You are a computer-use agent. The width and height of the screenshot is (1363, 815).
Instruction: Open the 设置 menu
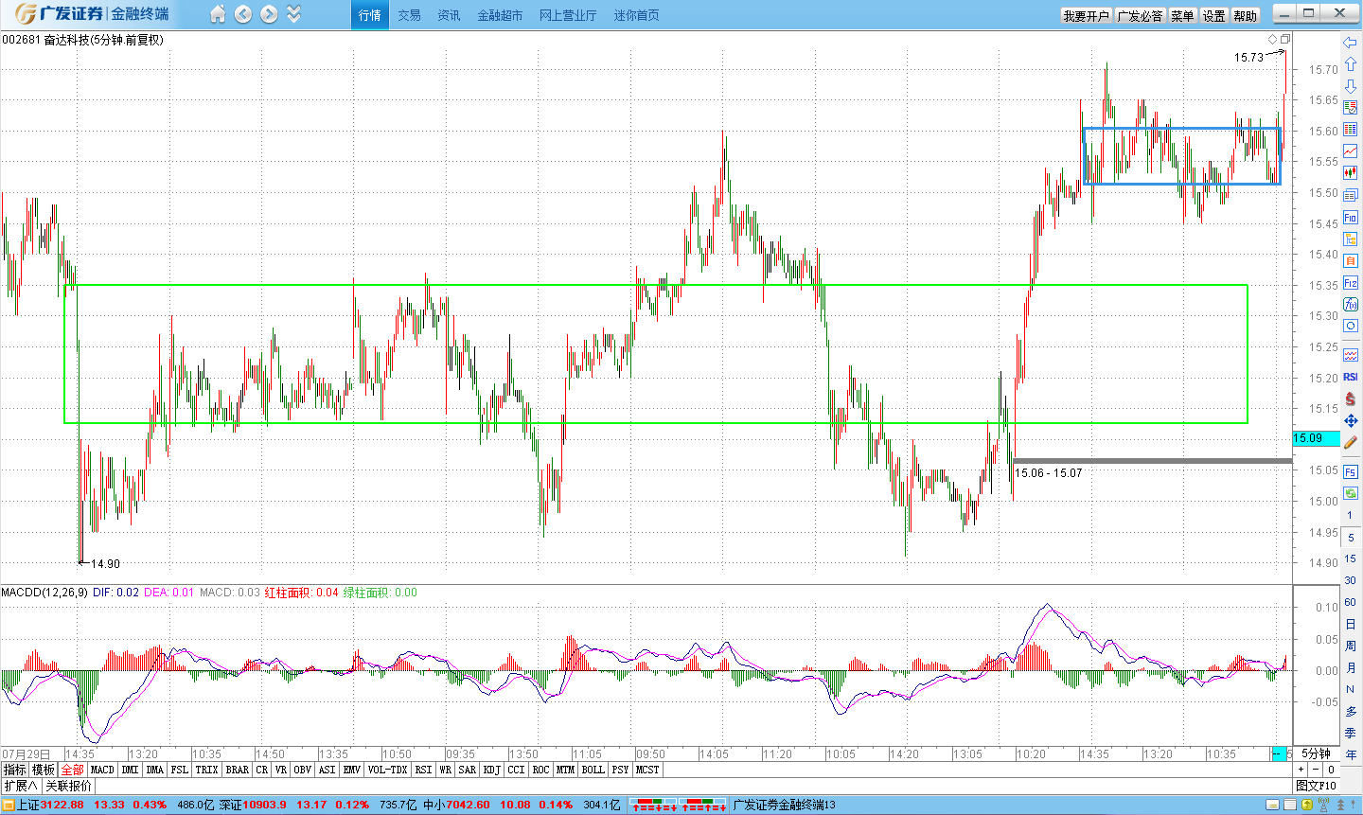(1214, 16)
